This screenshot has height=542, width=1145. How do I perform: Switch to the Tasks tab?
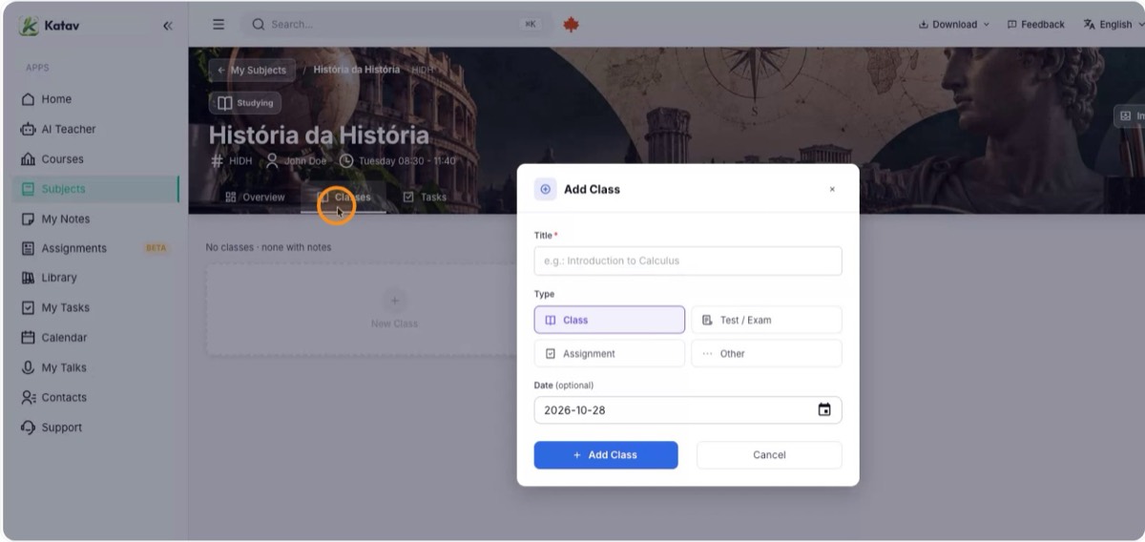[x=425, y=197]
